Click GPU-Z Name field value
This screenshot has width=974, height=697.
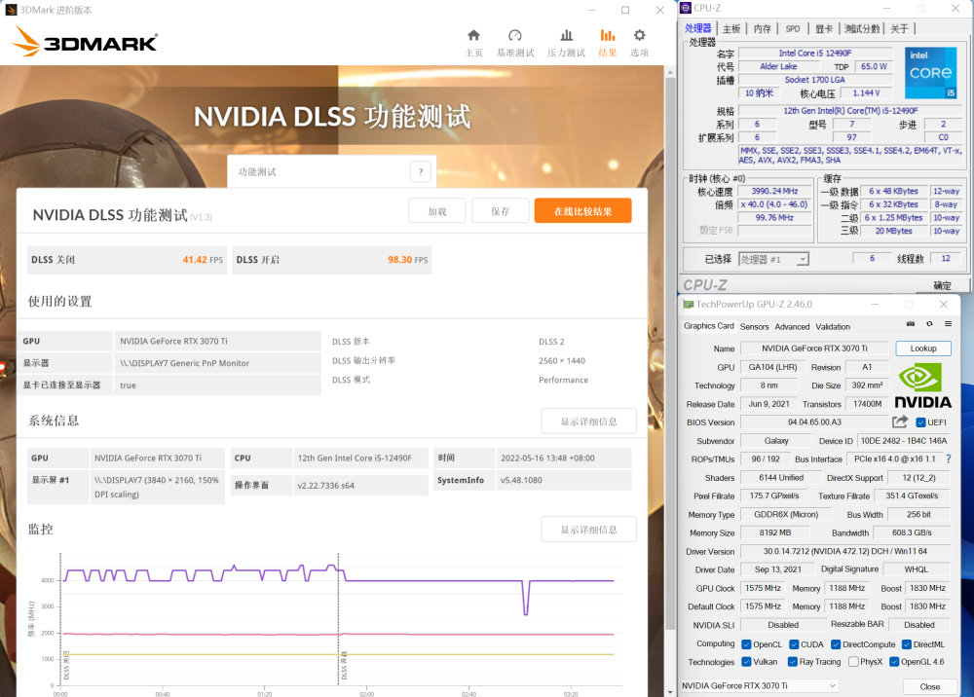(814, 348)
